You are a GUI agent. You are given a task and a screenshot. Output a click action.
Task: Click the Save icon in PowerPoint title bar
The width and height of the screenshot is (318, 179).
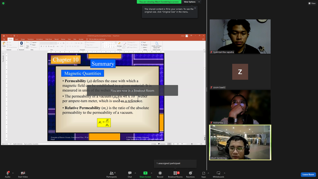point(3,36)
